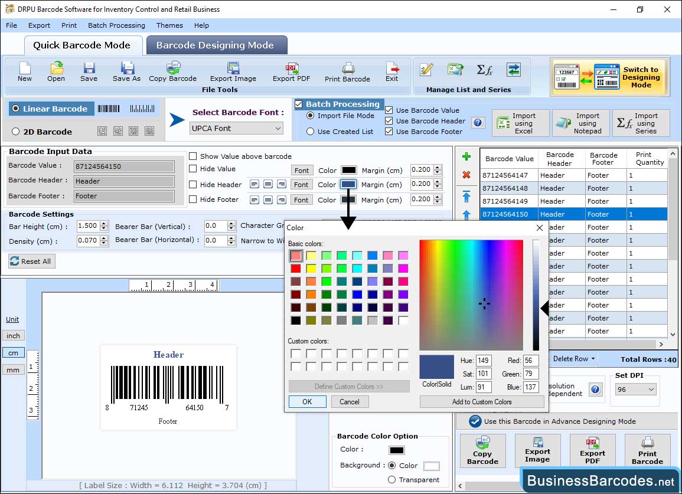Click the Exit icon
Viewport: 682px width, 494px height.
click(392, 71)
